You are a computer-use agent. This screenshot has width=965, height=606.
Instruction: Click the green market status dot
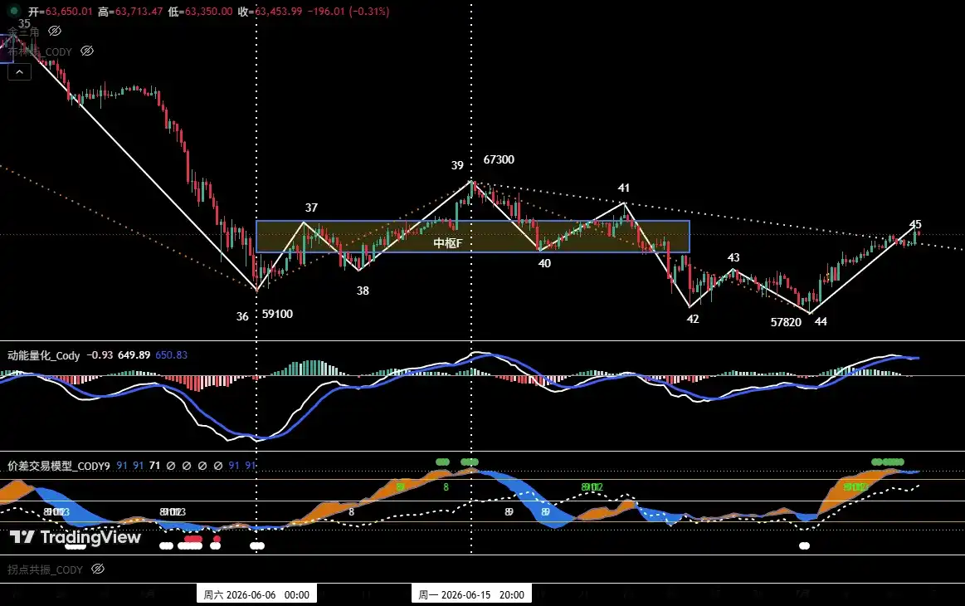pyautogui.click(x=13, y=11)
